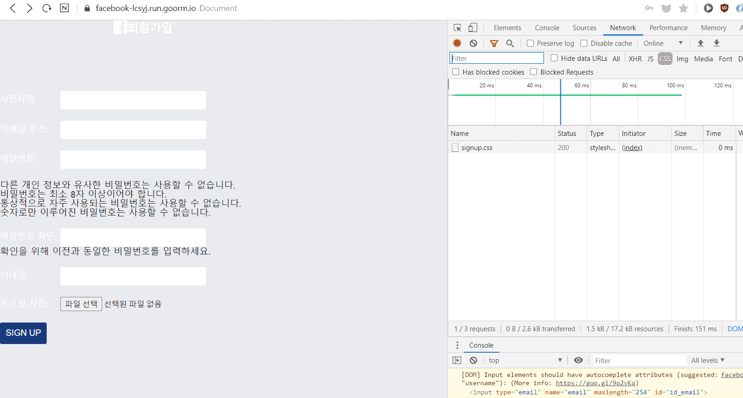
Task: Open the console drawer three-dot menu
Action: 457,345
